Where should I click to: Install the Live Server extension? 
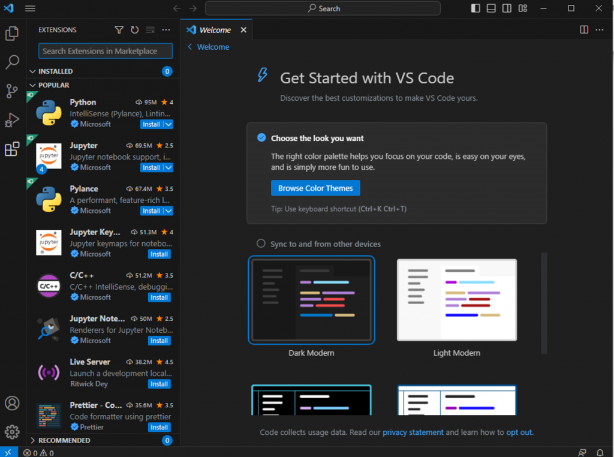159,384
